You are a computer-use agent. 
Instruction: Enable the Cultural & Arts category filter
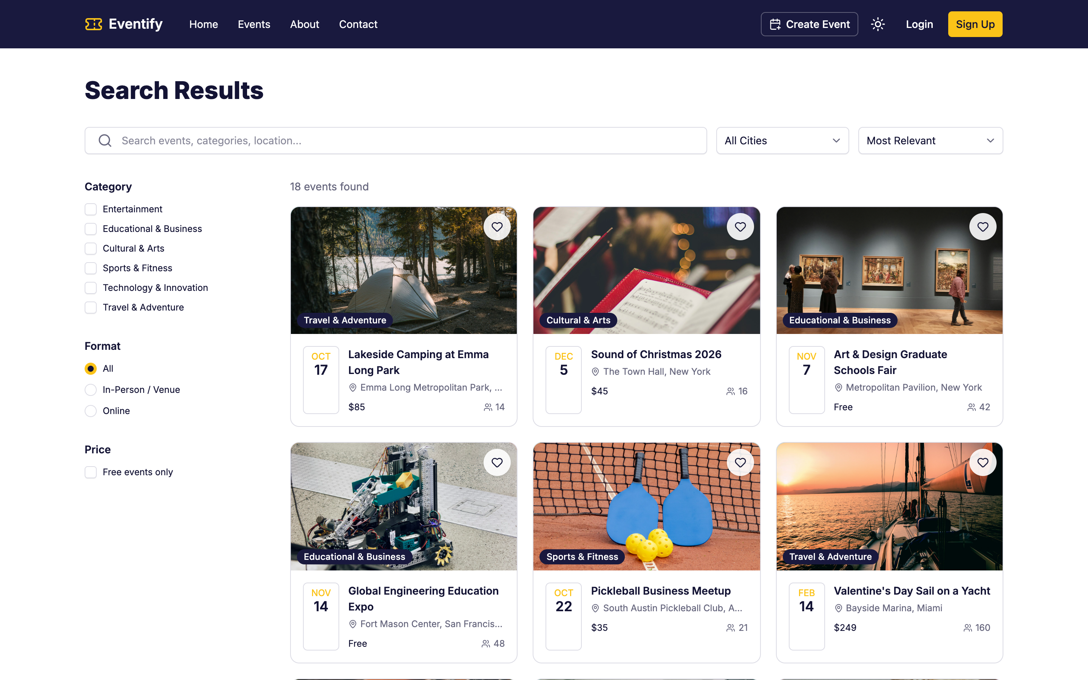click(x=91, y=248)
